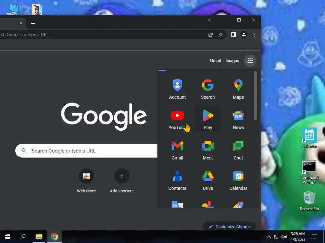Open Calendar in the Google apps grid
The height and width of the screenshot is (243, 325).
238,180
